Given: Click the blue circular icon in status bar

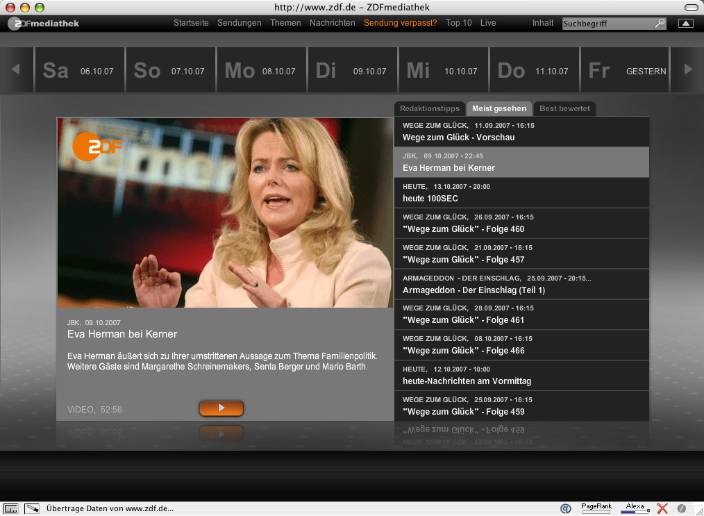Looking at the screenshot, I should 566,508.
